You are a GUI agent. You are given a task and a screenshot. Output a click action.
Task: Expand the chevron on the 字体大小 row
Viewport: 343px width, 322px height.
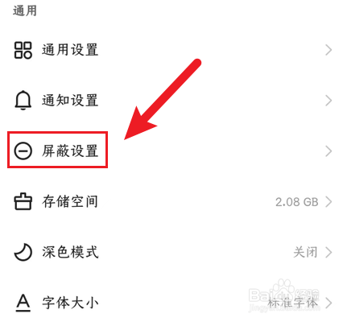coord(329,303)
